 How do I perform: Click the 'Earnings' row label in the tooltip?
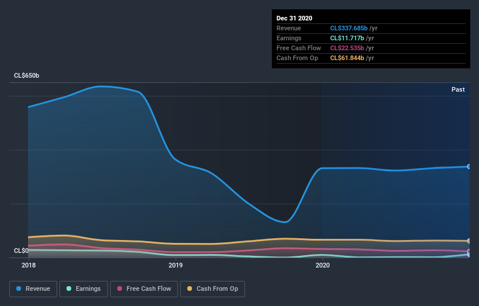point(289,38)
